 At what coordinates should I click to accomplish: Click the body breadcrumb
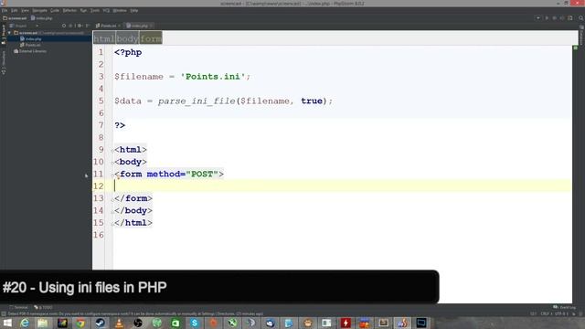(x=127, y=38)
